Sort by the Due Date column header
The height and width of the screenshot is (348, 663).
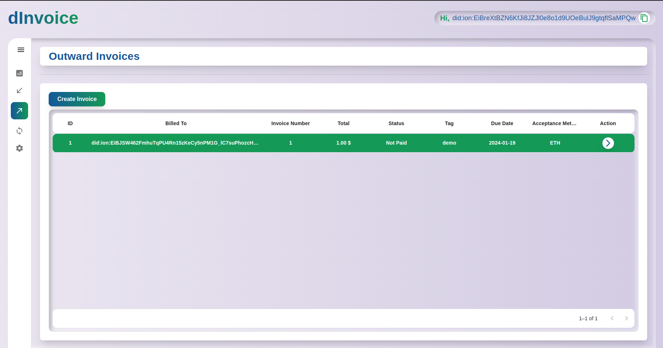click(x=502, y=123)
